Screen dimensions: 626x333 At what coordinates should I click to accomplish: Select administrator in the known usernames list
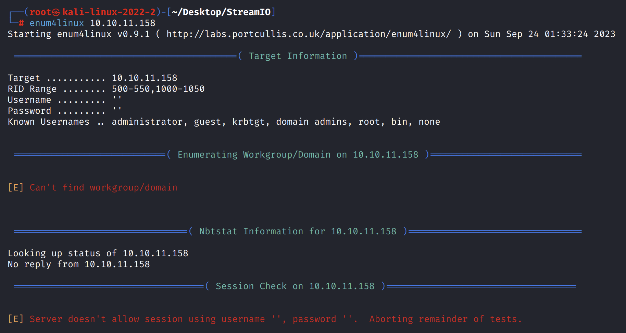point(147,122)
